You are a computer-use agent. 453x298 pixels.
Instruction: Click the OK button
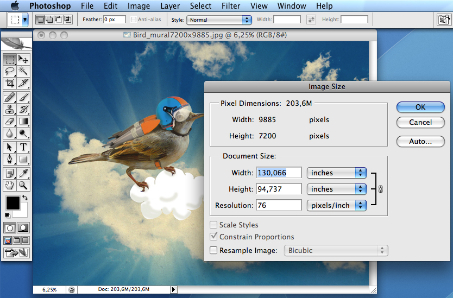click(420, 107)
